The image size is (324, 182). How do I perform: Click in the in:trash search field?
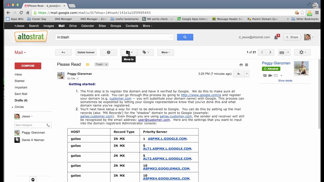point(112,37)
